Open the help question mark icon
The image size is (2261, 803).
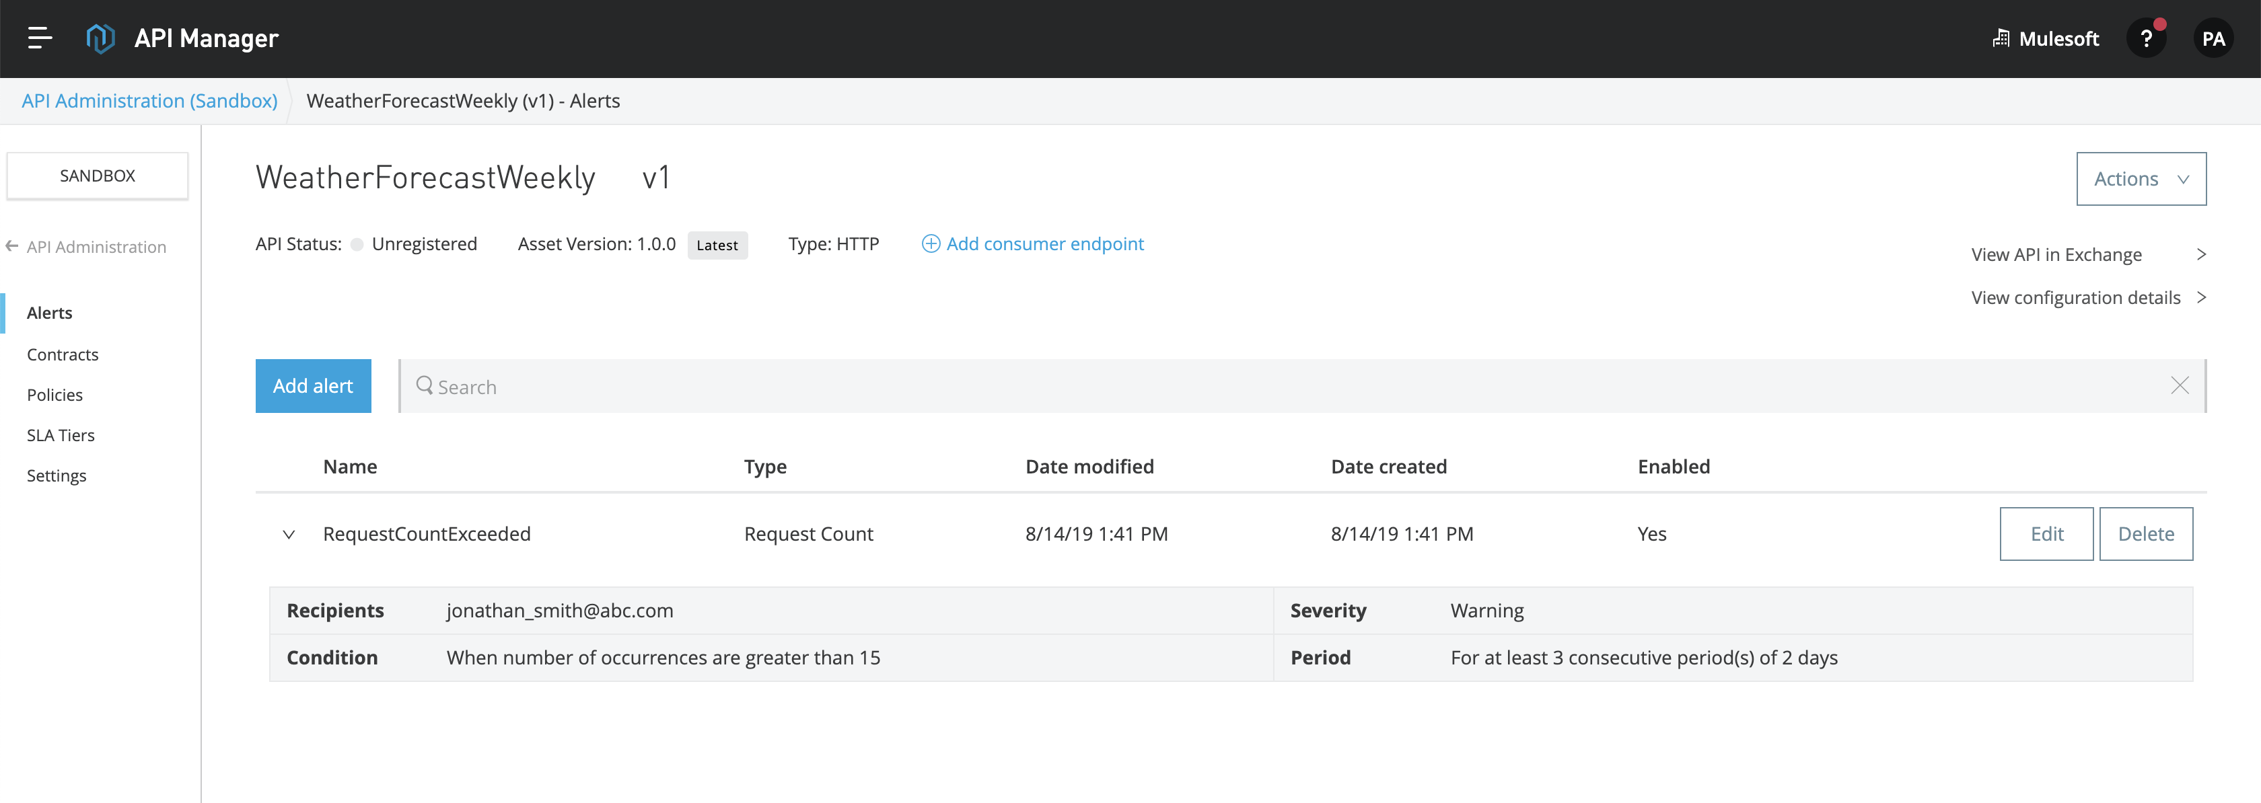2146,38
